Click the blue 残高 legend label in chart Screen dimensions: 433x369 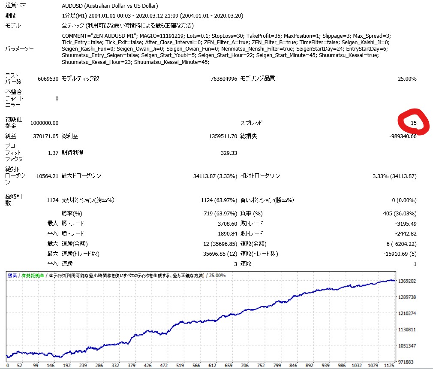(12, 275)
